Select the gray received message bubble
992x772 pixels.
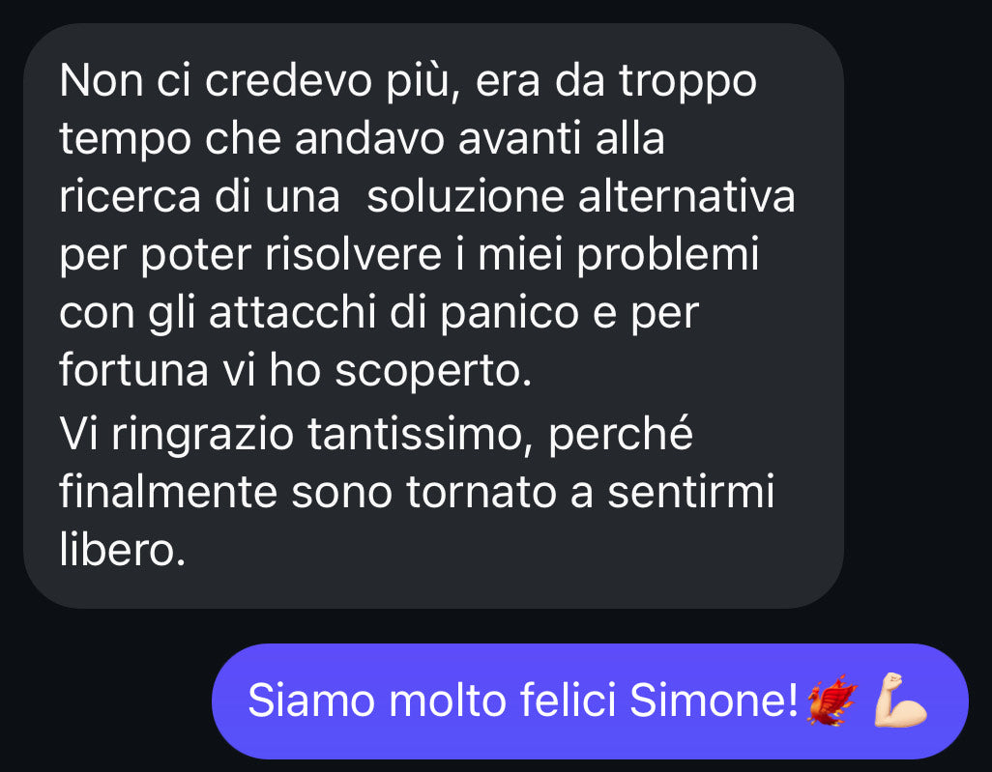433,316
